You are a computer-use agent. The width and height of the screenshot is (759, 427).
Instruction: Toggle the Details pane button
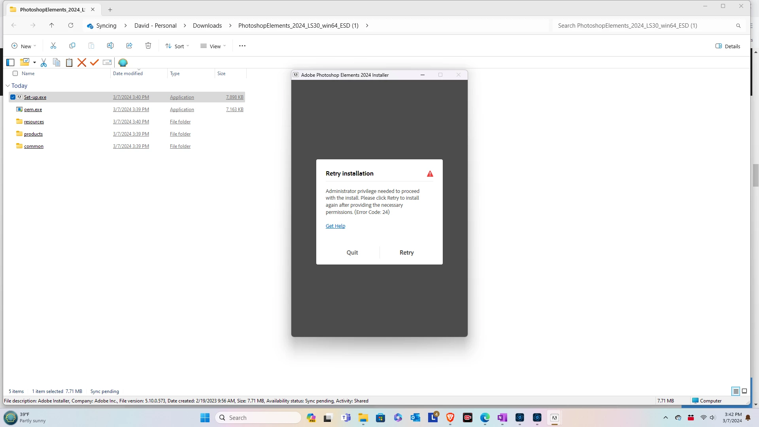[728, 46]
